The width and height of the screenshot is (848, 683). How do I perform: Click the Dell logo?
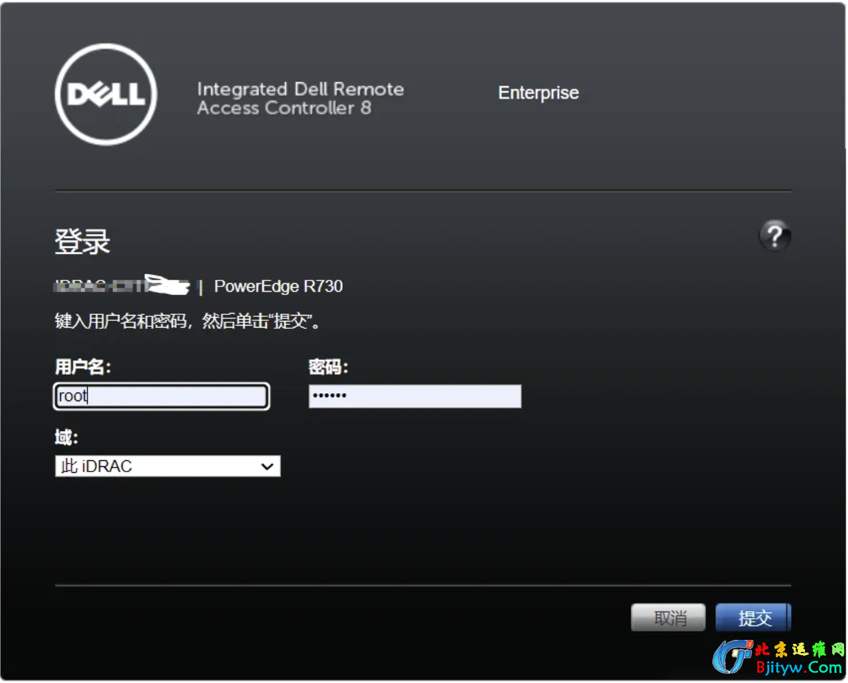pyautogui.click(x=106, y=94)
